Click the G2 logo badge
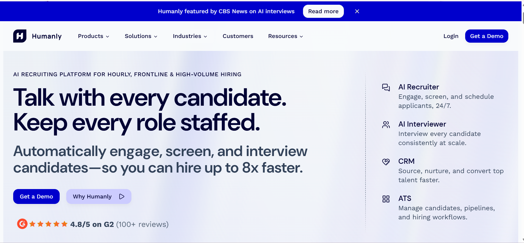This screenshot has width=524, height=243. tap(22, 224)
